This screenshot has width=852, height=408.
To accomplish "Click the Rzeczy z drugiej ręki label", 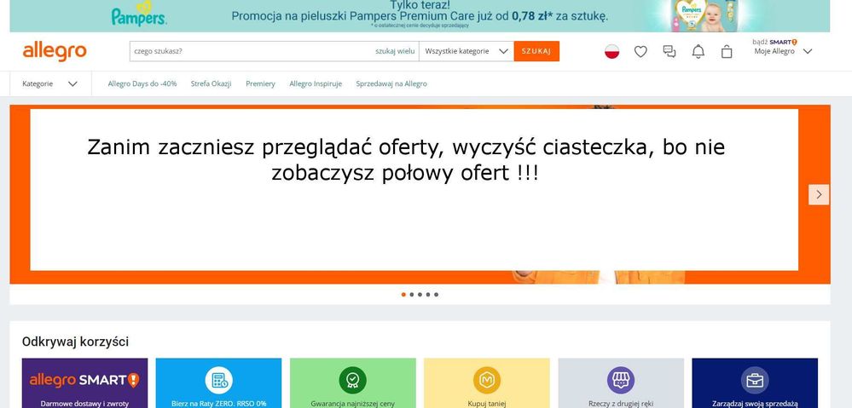I will click(x=621, y=404).
